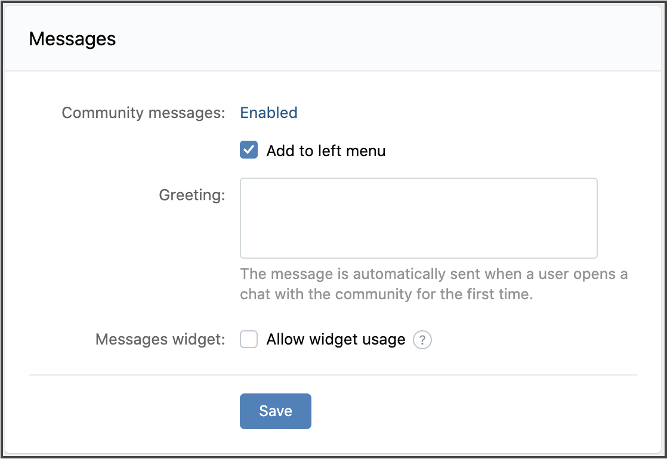Click the "Messages widget:" field label
The image size is (667, 459).
(x=160, y=340)
